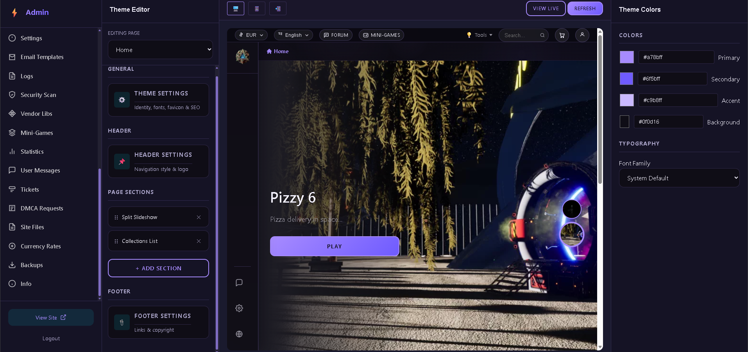Click the site logo avatar in preview sidebar

[x=242, y=57]
